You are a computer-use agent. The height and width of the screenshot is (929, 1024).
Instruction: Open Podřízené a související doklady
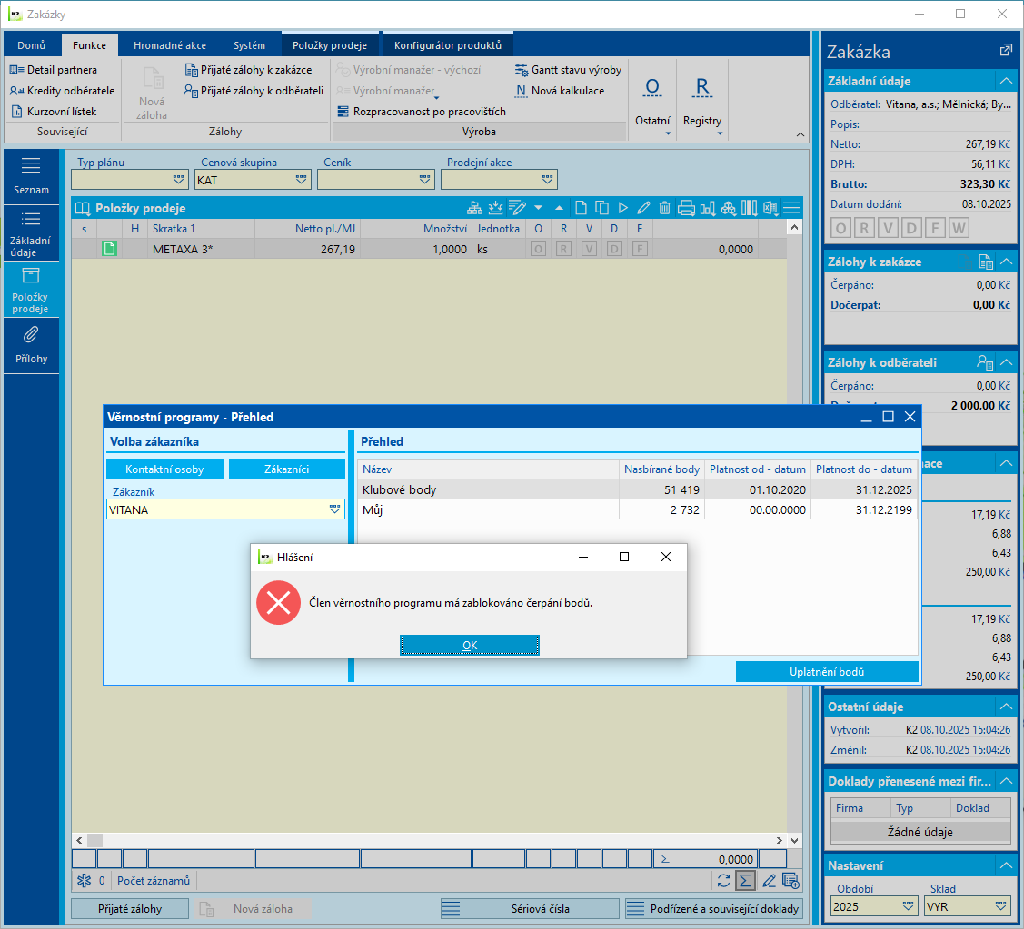(x=714, y=909)
